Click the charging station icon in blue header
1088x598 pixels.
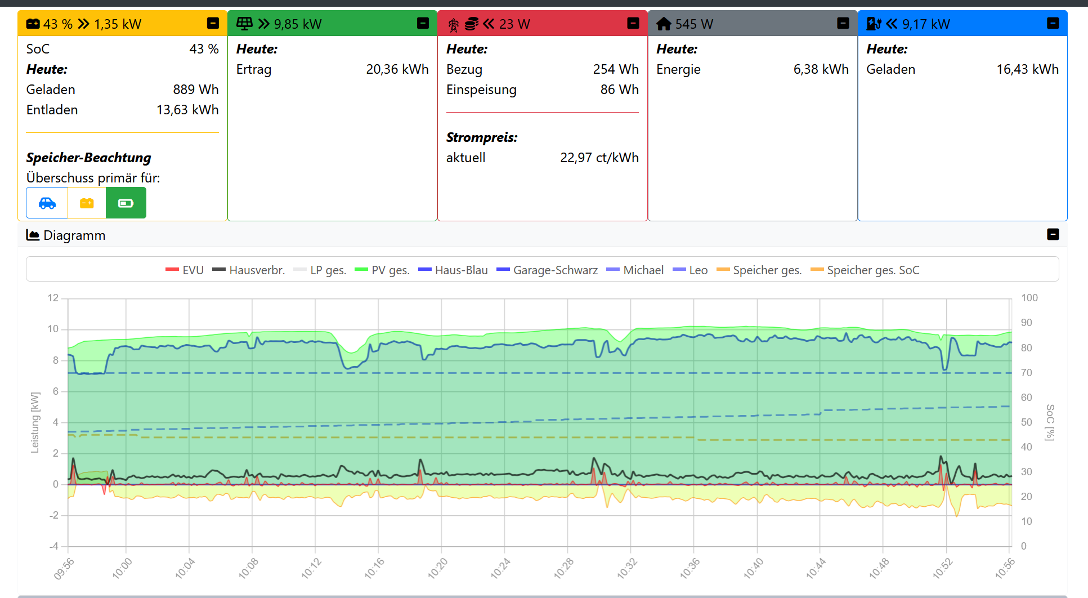(874, 24)
